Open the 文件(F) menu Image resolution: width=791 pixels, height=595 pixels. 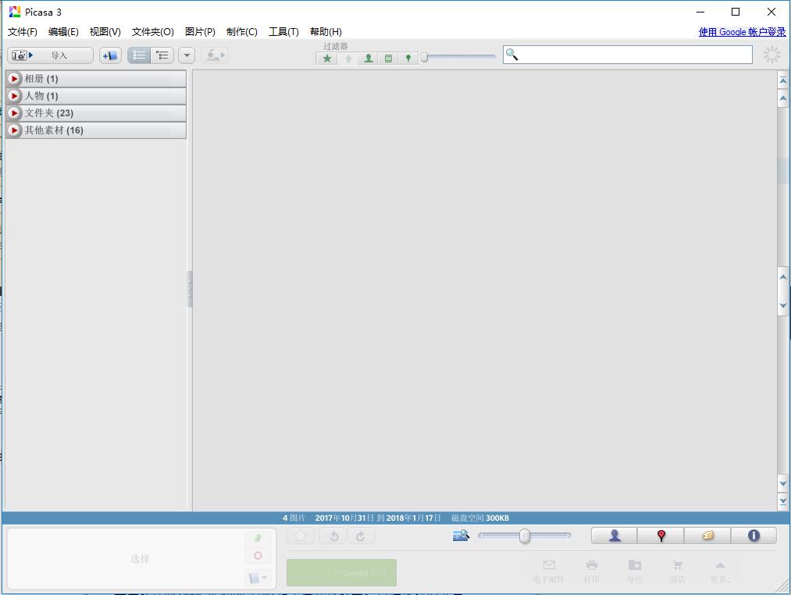click(23, 32)
